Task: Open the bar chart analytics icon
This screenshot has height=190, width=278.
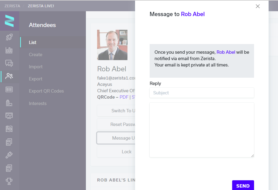Action: (9, 50)
